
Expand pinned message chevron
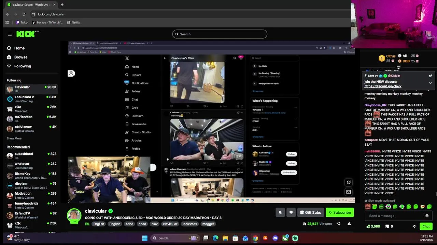coord(430,83)
